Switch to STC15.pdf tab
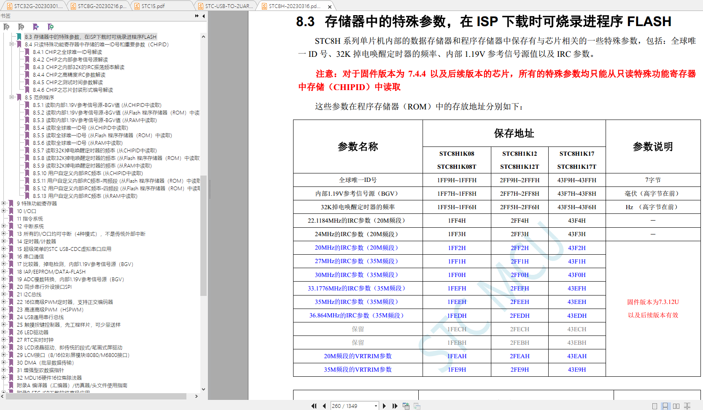 (162, 6)
